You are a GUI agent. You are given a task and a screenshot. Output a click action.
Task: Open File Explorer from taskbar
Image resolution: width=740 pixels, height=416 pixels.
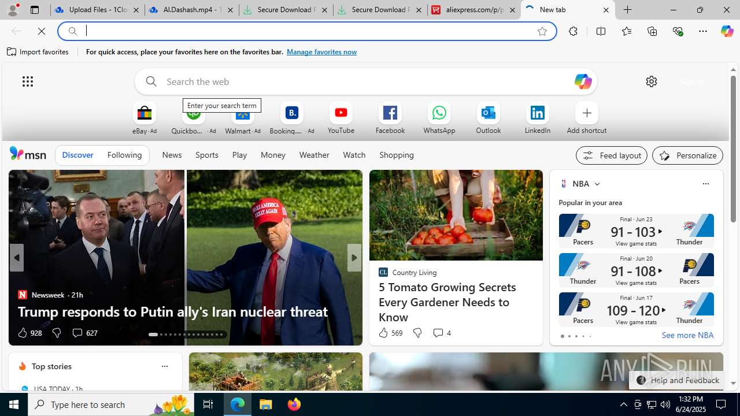click(266, 404)
